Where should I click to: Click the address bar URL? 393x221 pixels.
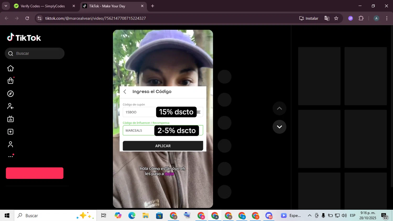click(95, 18)
